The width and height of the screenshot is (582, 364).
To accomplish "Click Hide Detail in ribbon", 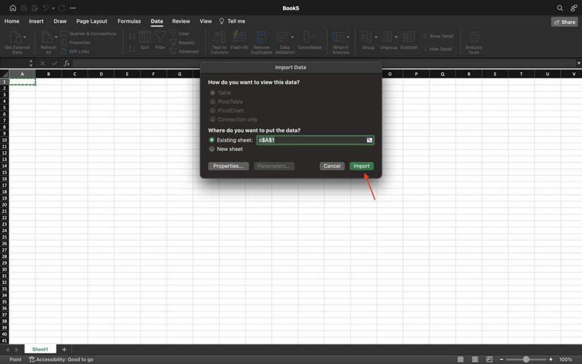I will (x=437, y=49).
